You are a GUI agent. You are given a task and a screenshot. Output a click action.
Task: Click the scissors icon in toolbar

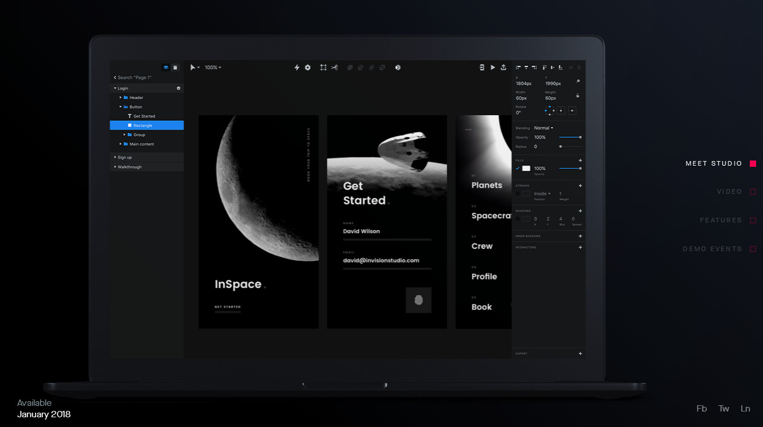335,68
